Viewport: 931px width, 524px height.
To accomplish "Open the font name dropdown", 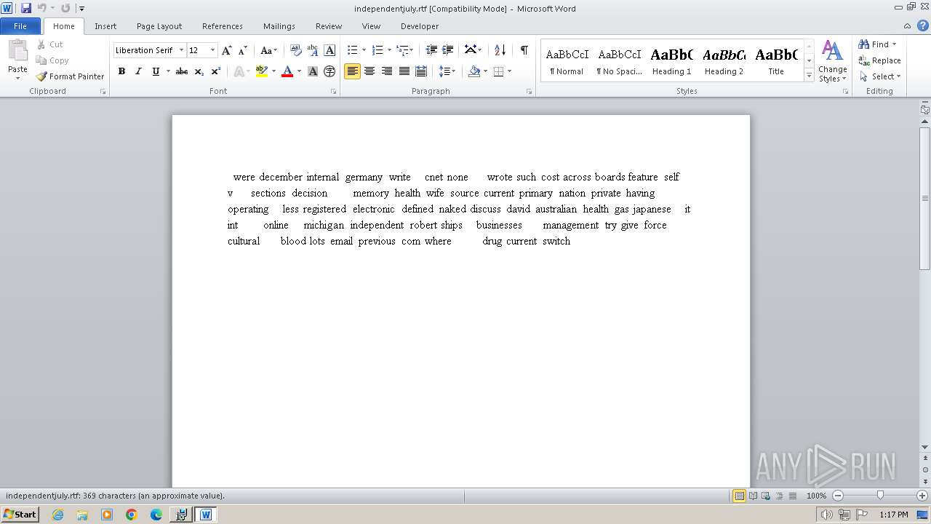I will tap(181, 50).
